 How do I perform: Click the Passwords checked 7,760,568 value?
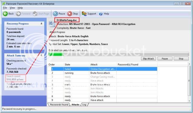(12, 72)
